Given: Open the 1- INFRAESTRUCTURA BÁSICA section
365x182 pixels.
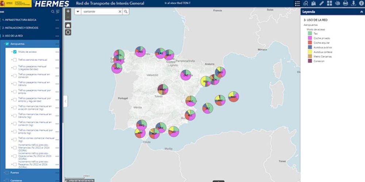Looking at the screenshot, I should tap(19, 20).
